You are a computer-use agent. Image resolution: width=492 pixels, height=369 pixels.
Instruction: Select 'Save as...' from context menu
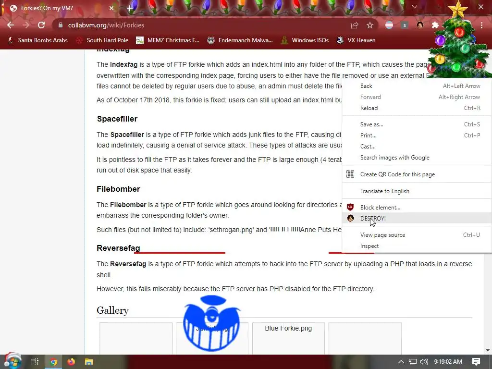tap(417, 124)
